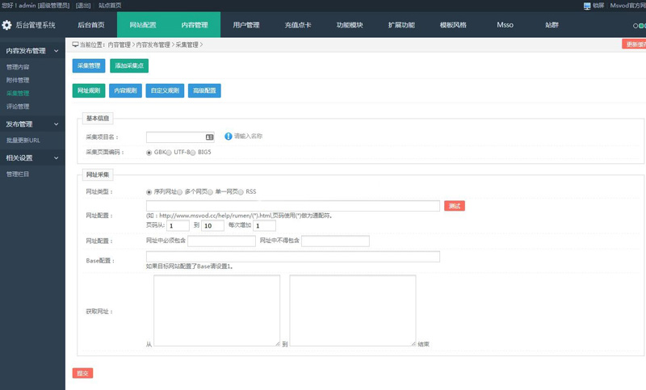Open the 高级配置 tab
646x390 pixels.
coord(204,91)
